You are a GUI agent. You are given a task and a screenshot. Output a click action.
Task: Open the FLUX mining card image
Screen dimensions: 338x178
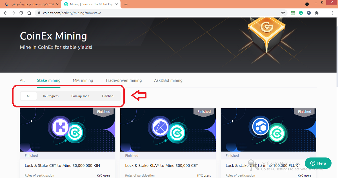(268, 130)
